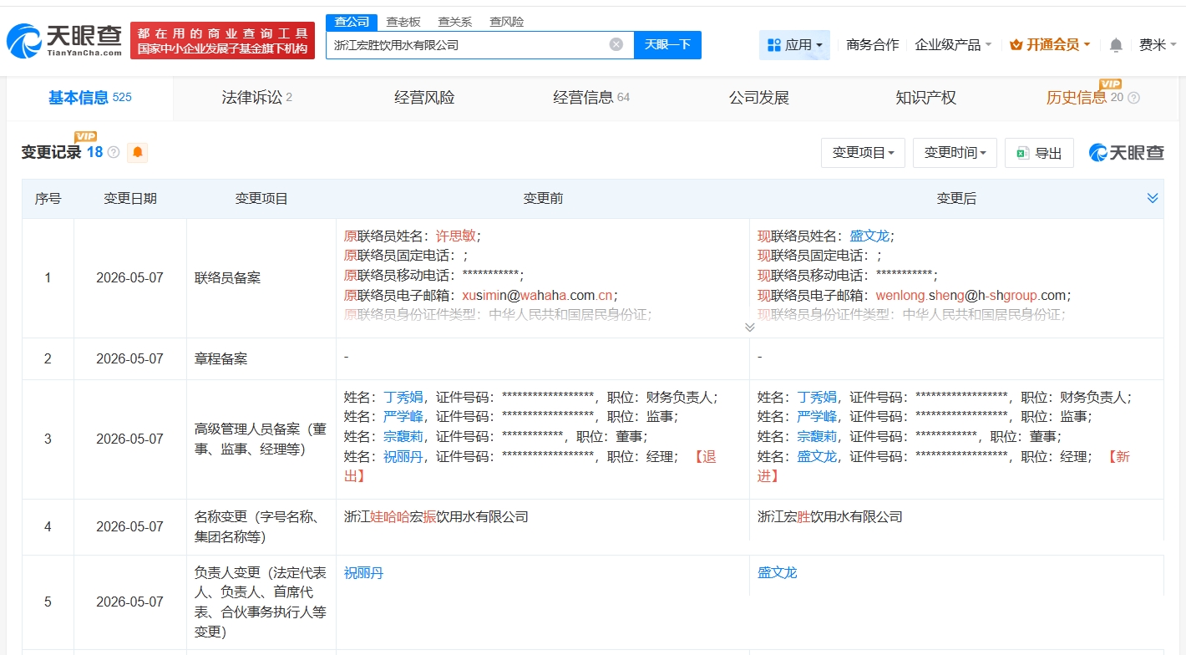Click the date in row 2
1186x655 pixels.
(x=130, y=359)
